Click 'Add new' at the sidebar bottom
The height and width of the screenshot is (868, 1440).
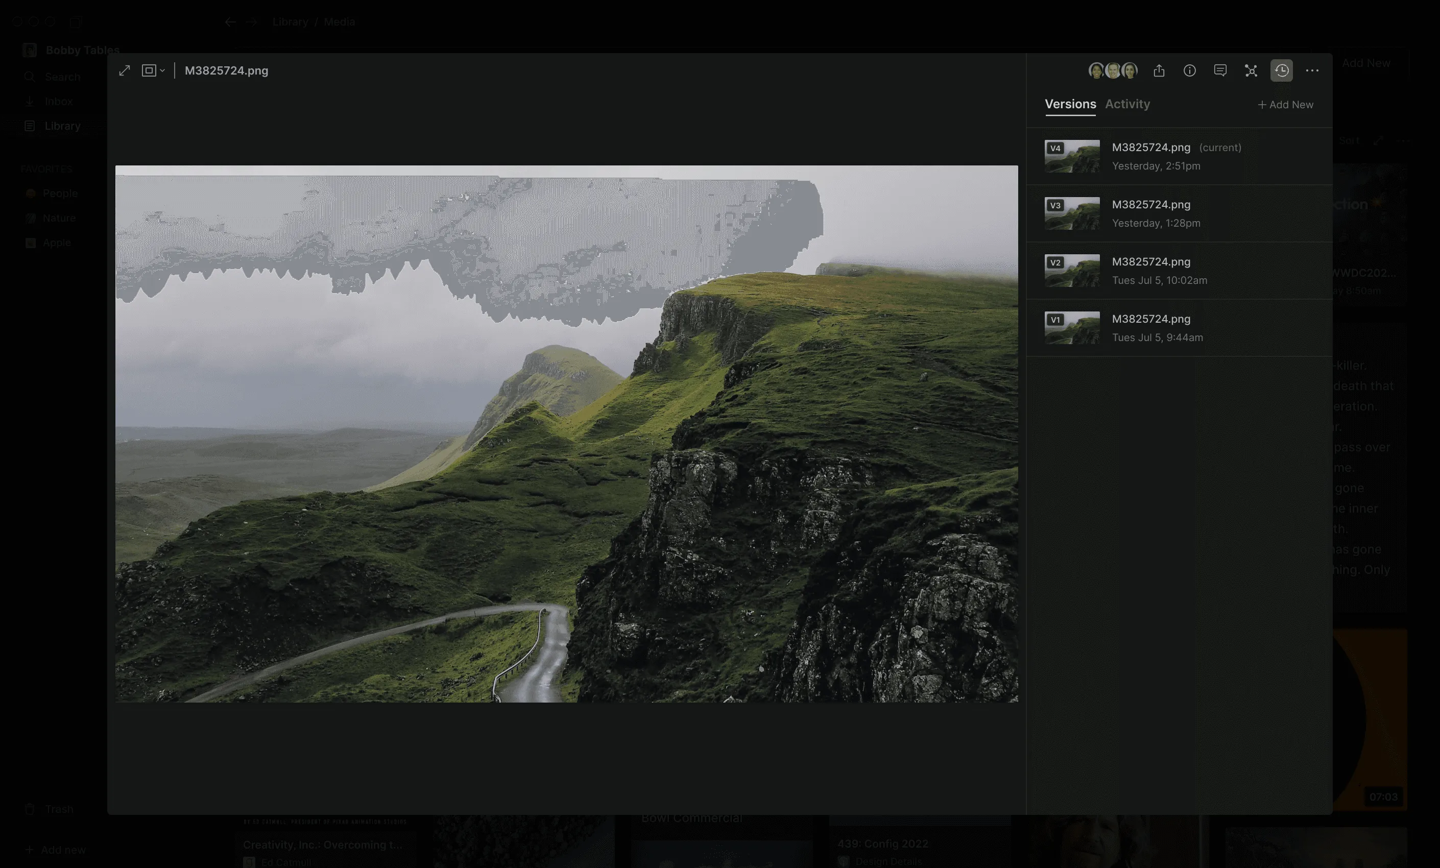pyautogui.click(x=56, y=851)
